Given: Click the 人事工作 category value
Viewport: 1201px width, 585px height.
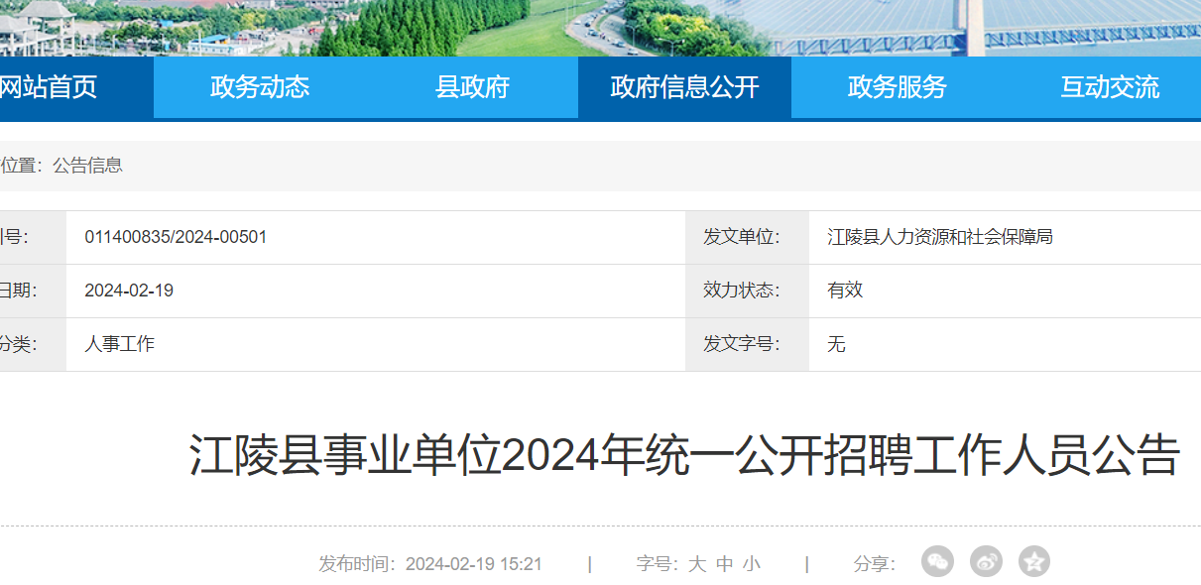Looking at the screenshot, I should 119,344.
